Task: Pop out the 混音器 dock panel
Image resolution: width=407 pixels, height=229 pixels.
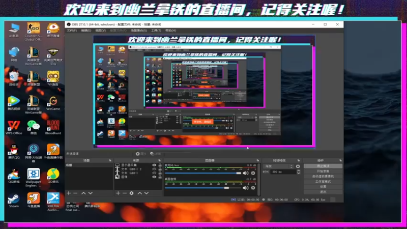Action: click(x=257, y=160)
